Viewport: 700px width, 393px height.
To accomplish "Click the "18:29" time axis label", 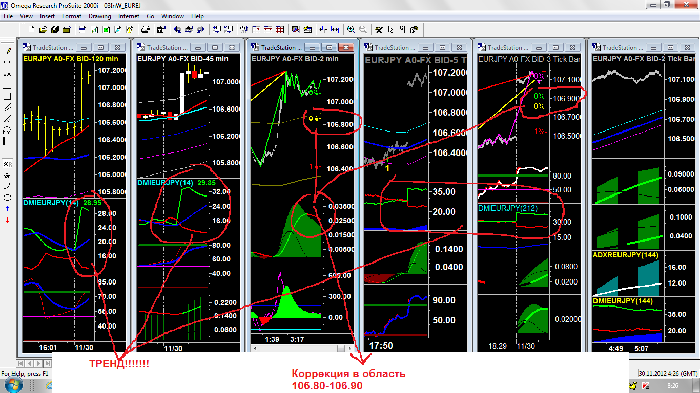I will tap(498, 346).
